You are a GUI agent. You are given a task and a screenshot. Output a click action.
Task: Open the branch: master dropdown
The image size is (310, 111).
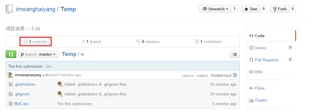[x=38, y=54]
